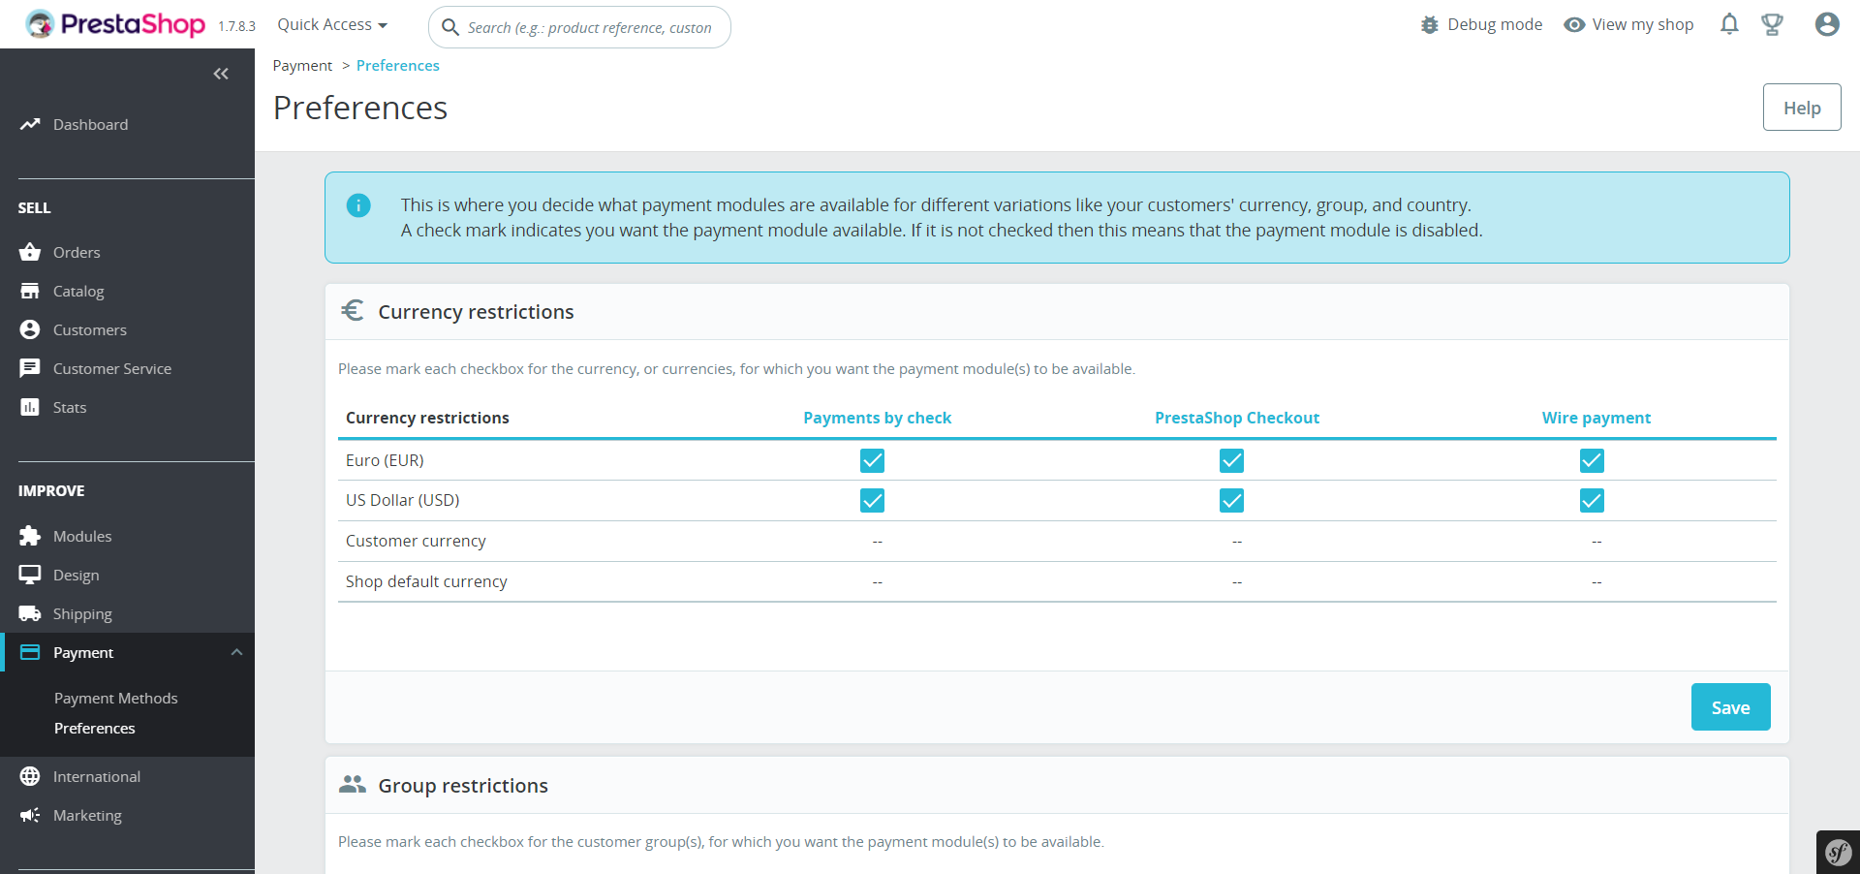Go to Modules in the sidebar

pos(82,536)
